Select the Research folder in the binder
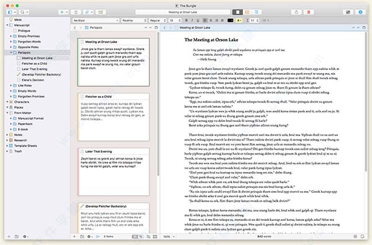Screen dimensions: 372x245 (x=20, y=140)
